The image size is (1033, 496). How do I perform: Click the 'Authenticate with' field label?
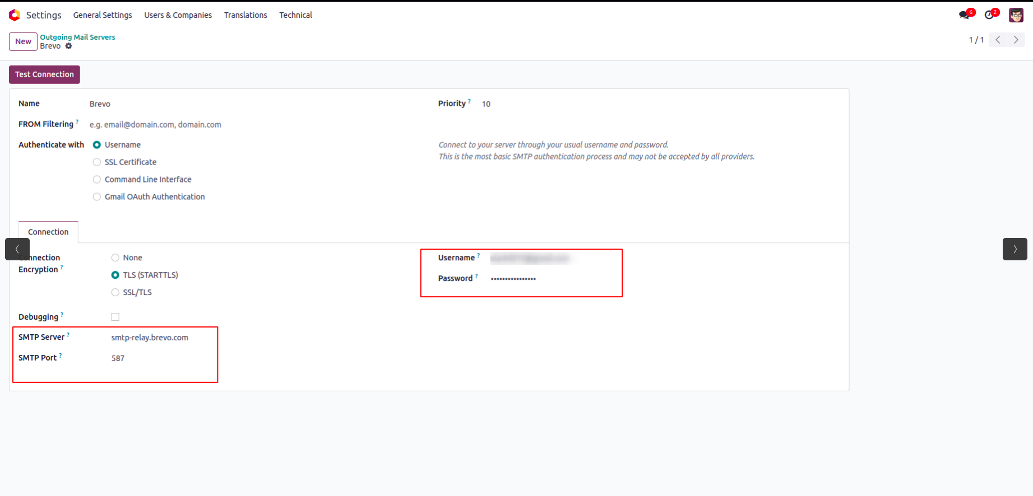(x=51, y=145)
